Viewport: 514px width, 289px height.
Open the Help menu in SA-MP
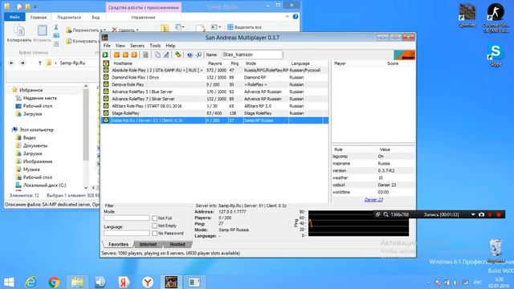click(x=170, y=46)
